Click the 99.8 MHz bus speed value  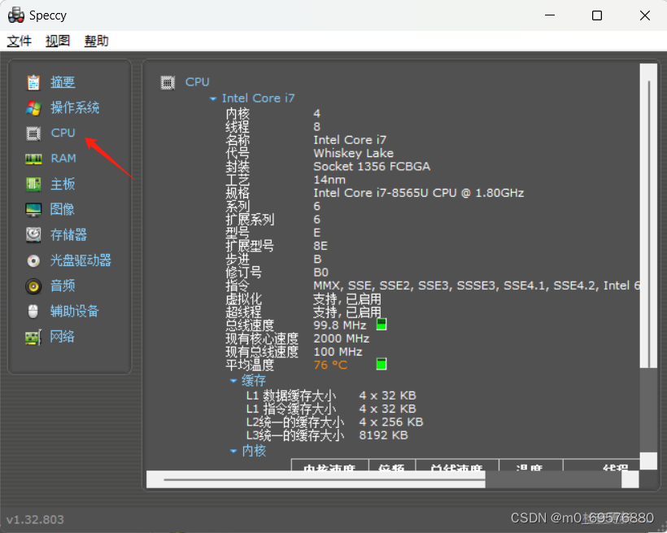coord(340,325)
